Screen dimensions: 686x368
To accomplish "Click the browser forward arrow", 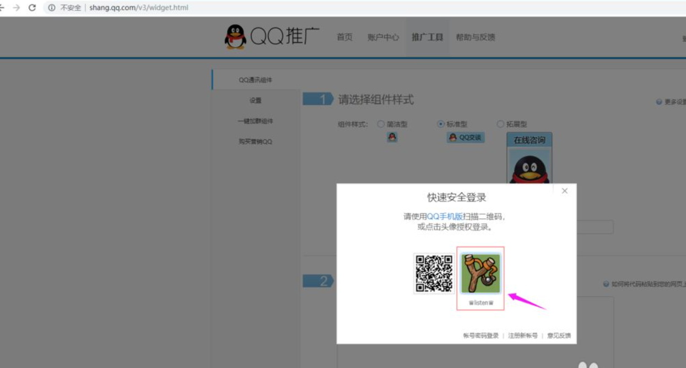I will coord(17,8).
